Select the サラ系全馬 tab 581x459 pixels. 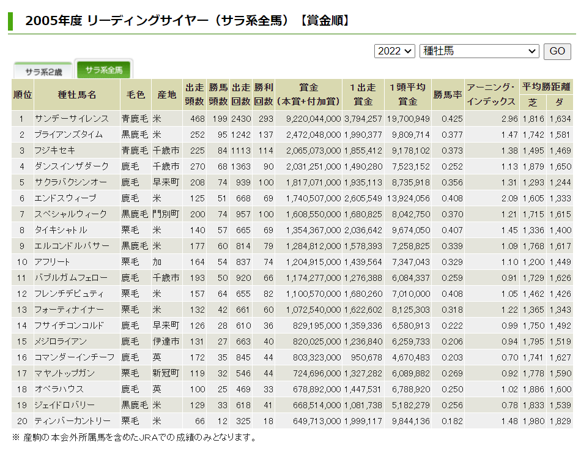click(x=104, y=69)
